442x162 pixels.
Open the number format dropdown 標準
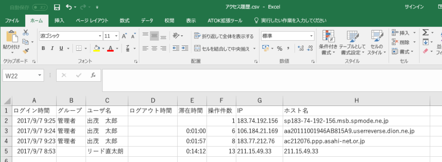[312, 36]
